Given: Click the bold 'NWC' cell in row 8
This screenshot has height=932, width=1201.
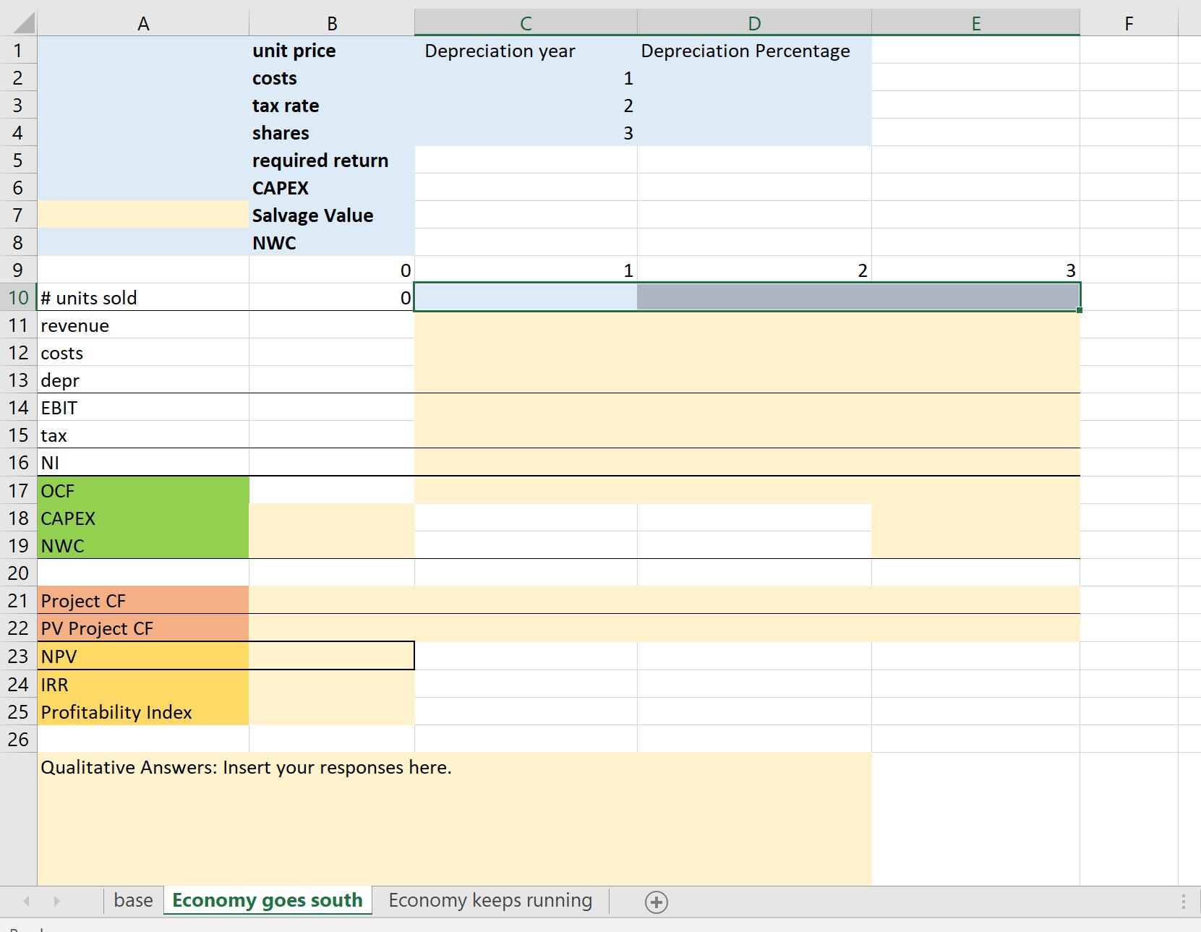Looking at the screenshot, I should click(332, 243).
